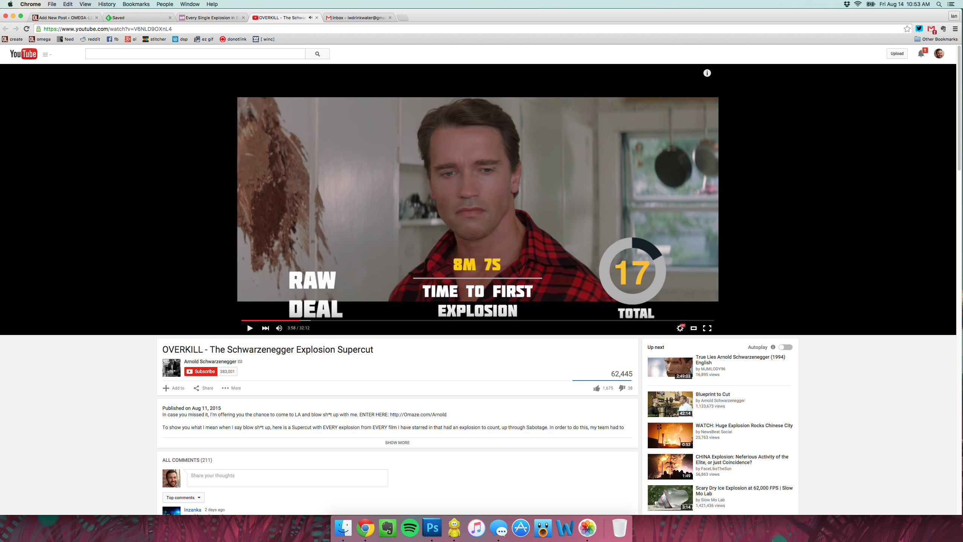Open the Upload page
Viewport: 963px width, 542px height.
click(x=897, y=53)
